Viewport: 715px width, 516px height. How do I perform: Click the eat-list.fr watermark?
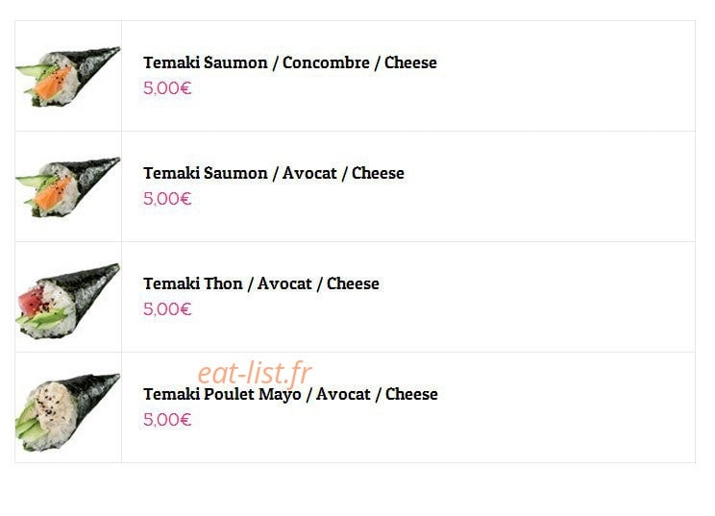click(x=255, y=373)
